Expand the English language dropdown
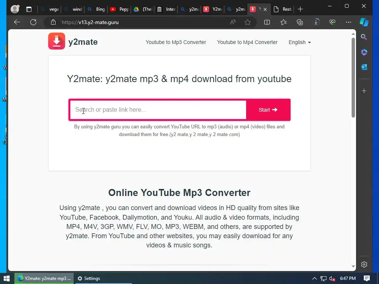379x284 pixels. [x=299, y=42]
